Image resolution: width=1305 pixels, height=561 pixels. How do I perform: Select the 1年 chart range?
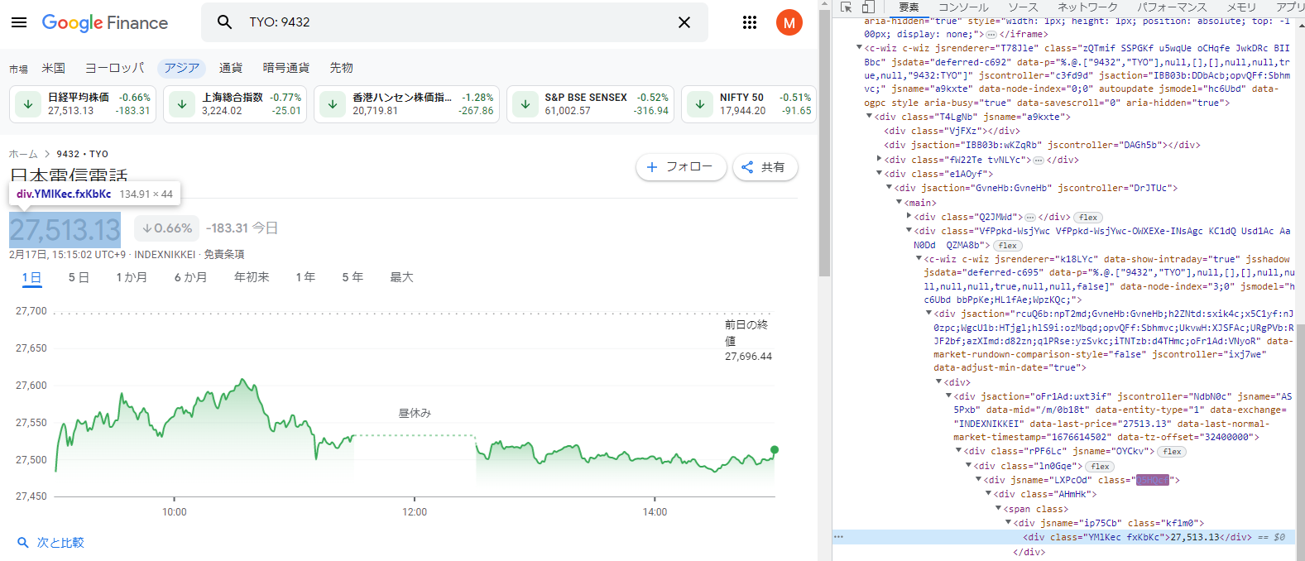click(x=305, y=277)
